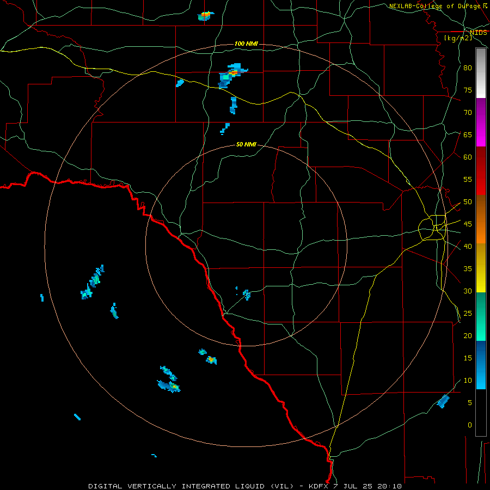Pick the red segment of the color bar

tap(481, 171)
